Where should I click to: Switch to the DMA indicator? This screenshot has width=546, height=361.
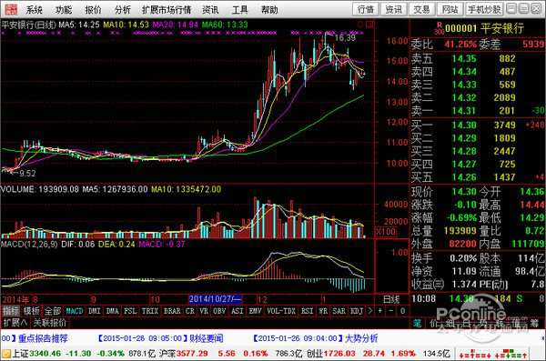click(x=112, y=311)
